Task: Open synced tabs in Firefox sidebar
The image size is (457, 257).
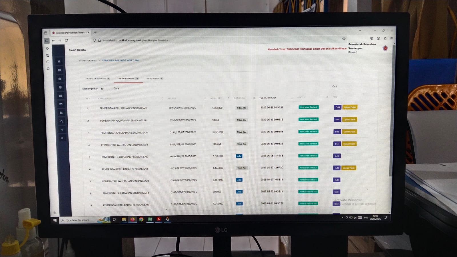Action: pyautogui.click(x=47, y=55)
